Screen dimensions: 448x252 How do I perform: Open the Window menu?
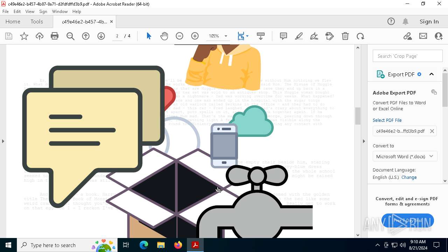click(60, 12)
